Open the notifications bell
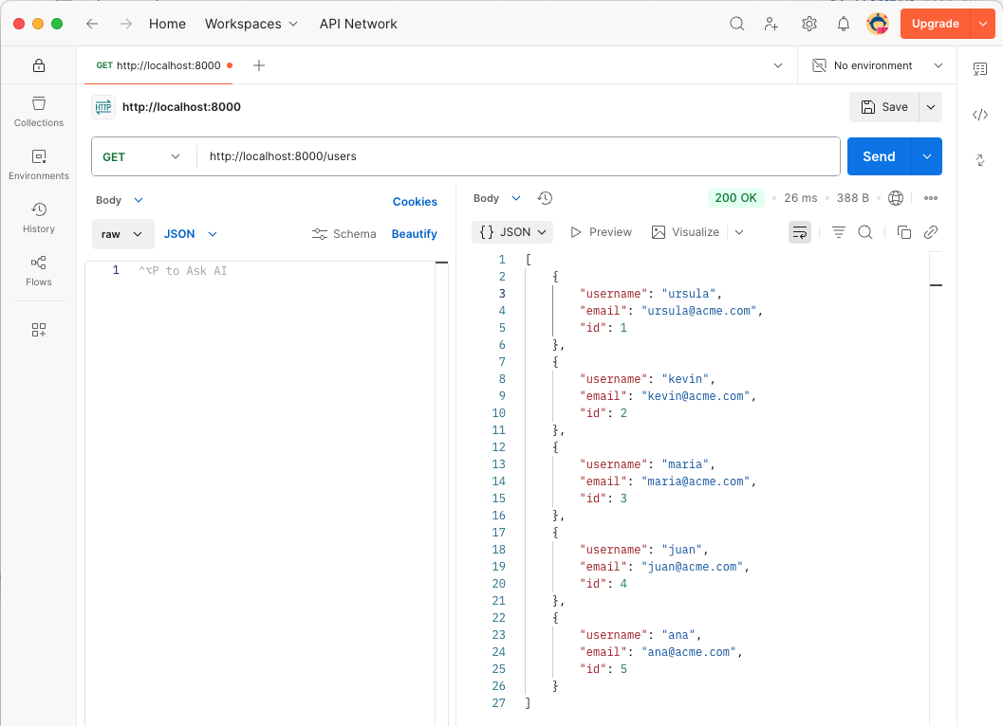 click(x=844, y=24)
